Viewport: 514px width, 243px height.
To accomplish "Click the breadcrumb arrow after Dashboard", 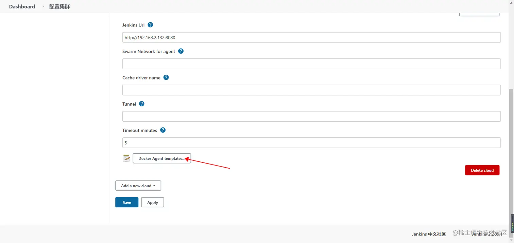I will [x=43, y=6].
